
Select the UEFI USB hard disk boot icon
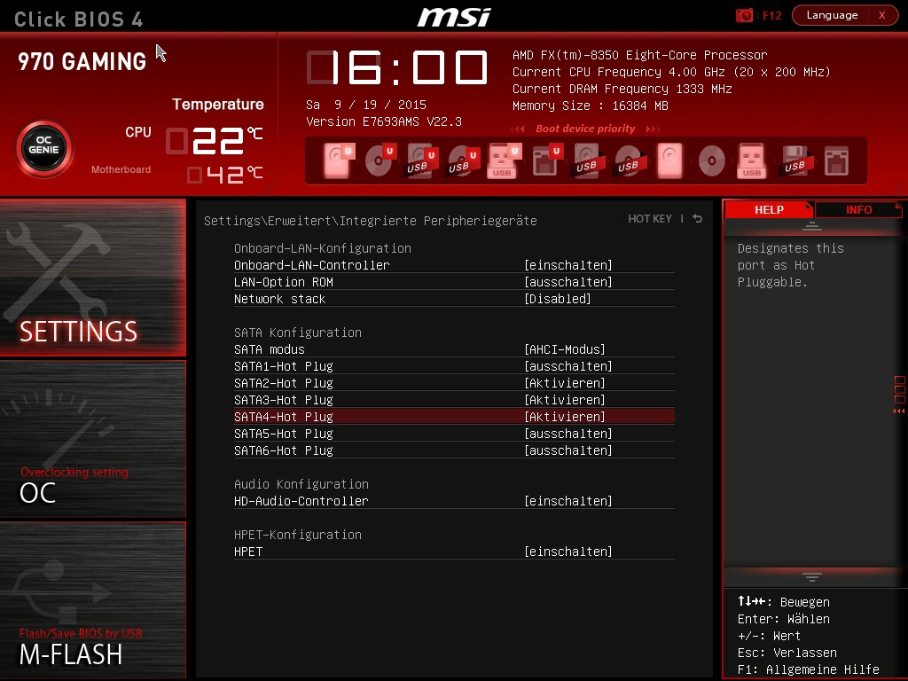pyautogui.click(x=421, y=160)
